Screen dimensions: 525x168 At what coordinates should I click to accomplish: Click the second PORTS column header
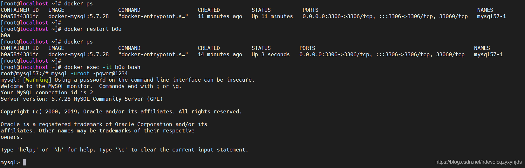(x=307, y=48)
